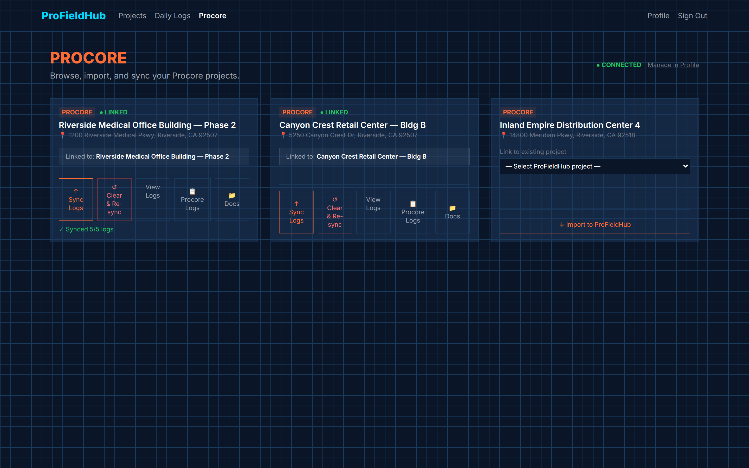Screen dimensions: 749x468
Task: Sync Logs for Riverside Medical Office Building
Action: 76,199
